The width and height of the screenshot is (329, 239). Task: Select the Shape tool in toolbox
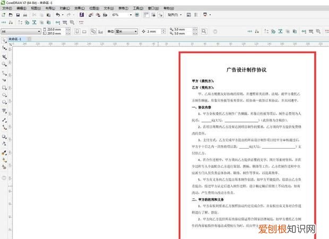point(4,48)
